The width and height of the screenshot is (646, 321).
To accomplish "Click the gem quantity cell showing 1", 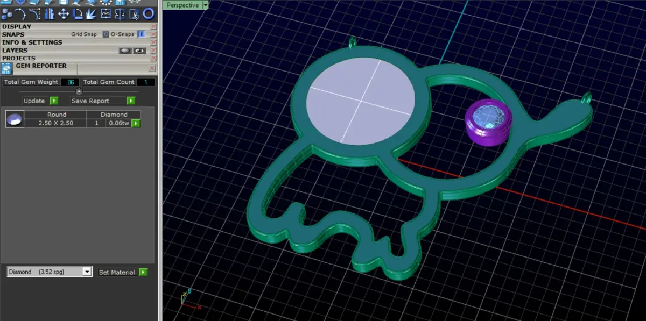I will (97, 123).
